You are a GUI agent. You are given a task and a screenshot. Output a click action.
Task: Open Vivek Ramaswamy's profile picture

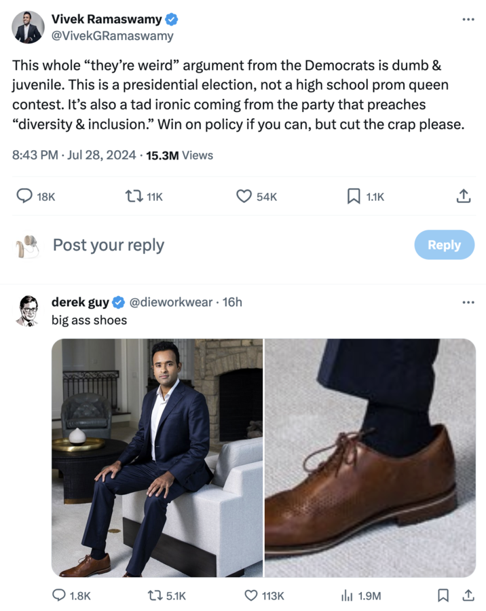(x=28, y=28)
